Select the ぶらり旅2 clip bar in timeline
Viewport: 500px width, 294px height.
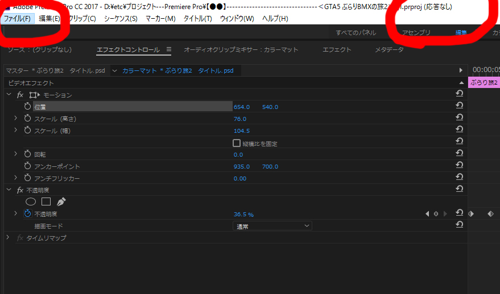(x=484, y=82)
